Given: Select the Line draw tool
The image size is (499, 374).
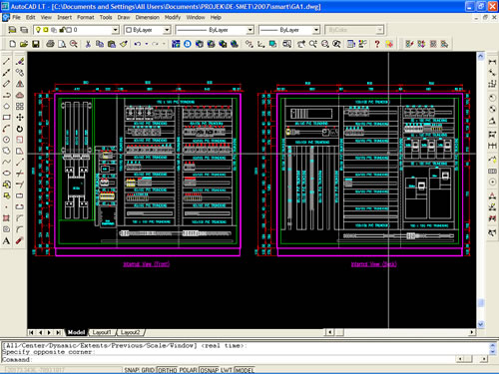Looking at the screenshot, I should click(x=6, y=62).
